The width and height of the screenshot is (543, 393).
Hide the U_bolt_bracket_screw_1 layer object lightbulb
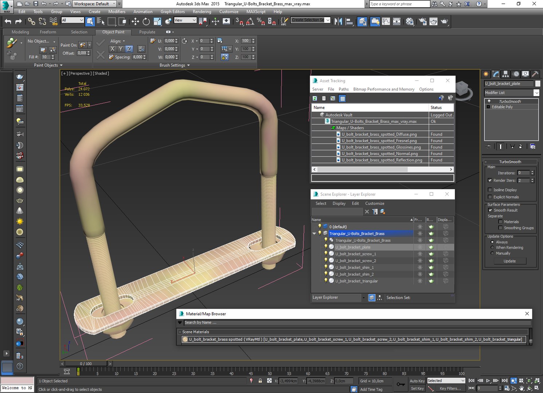click(326, 254)
